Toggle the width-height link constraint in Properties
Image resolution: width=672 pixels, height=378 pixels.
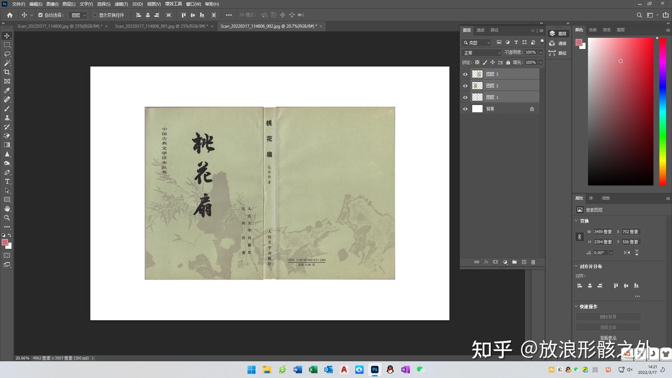[580, 237]
